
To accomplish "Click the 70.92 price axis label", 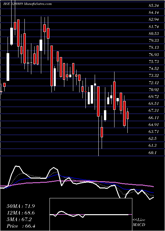I will (x=154, y=89).
